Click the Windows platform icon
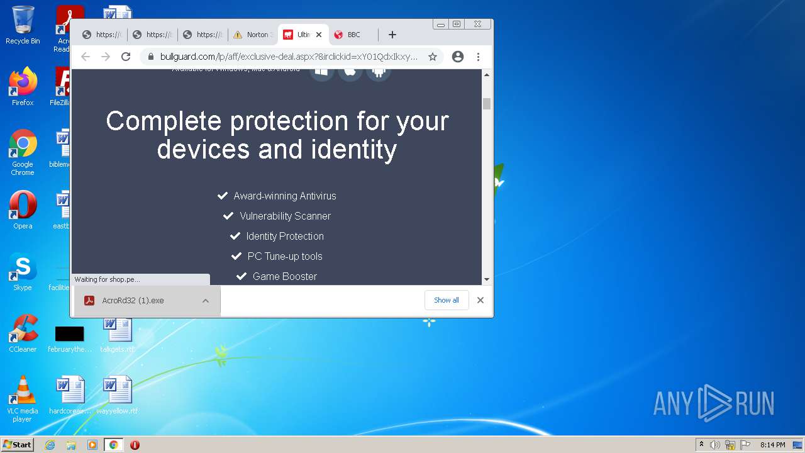The image size is (805, 453). pos(321,72)
